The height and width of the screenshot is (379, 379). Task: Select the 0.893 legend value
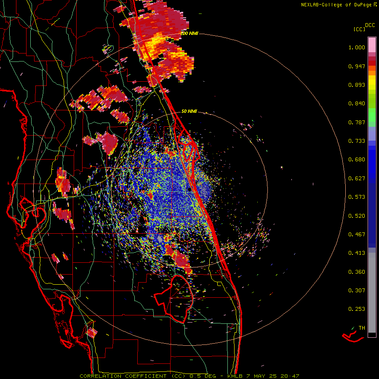(x=357, y=85)
